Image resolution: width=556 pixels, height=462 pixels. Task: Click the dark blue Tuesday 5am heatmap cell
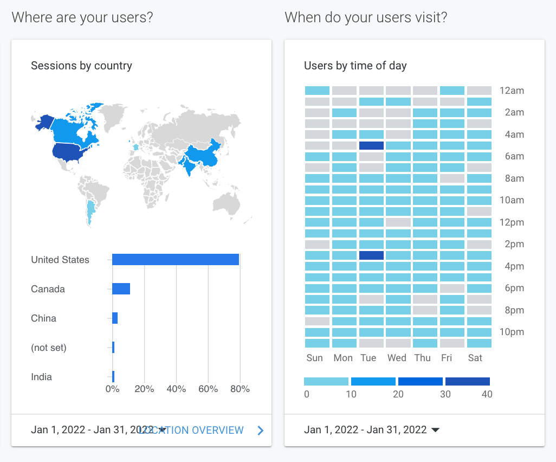tap(371, 145)
